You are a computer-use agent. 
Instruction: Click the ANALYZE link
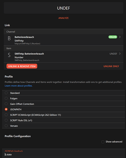pos(64,18)
